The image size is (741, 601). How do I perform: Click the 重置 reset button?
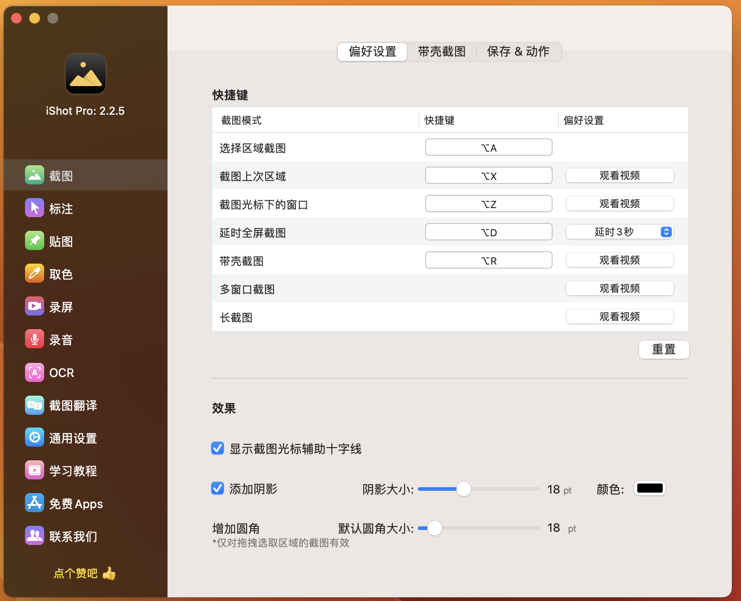pos(664,350)
